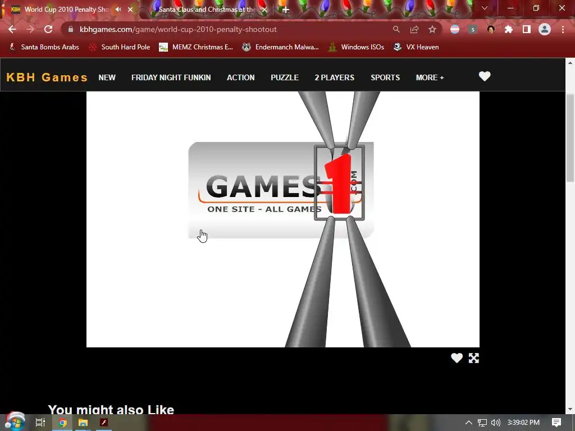Screen dimensions: 575x431
Task: Click the heart icon in navigation bar
Action: pos(485,76)
